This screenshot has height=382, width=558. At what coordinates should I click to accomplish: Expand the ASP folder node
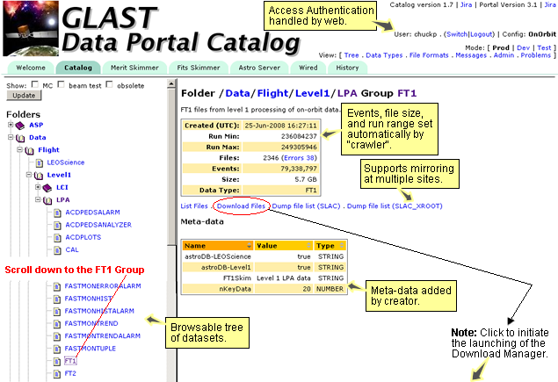click(x=11, y=125)
